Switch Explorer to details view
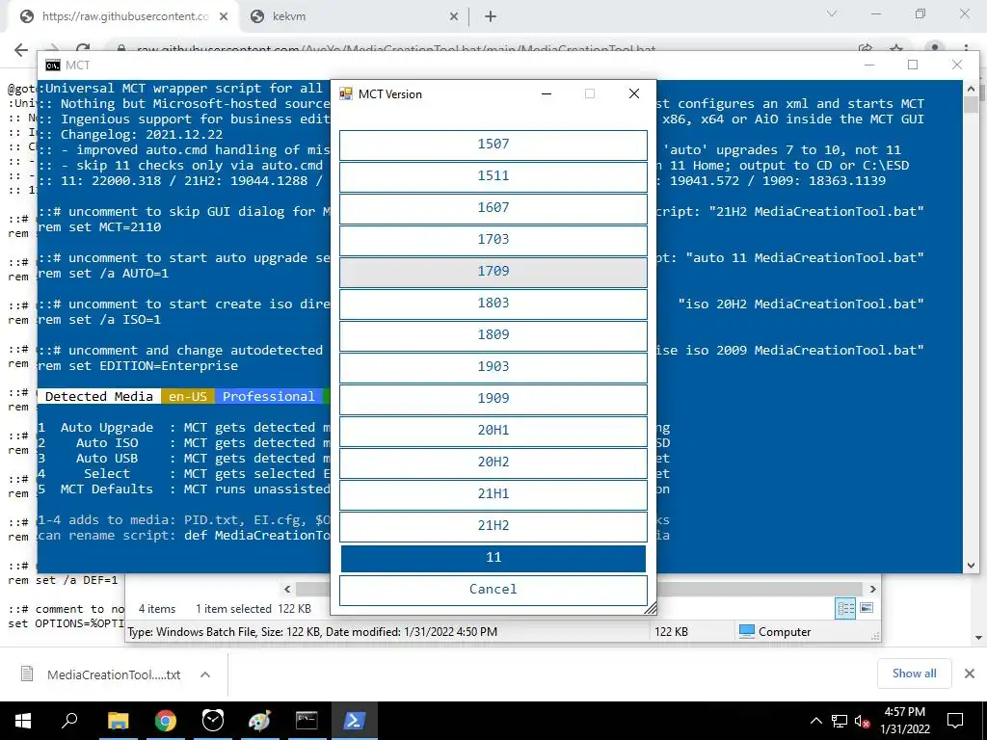 (845, 609)
